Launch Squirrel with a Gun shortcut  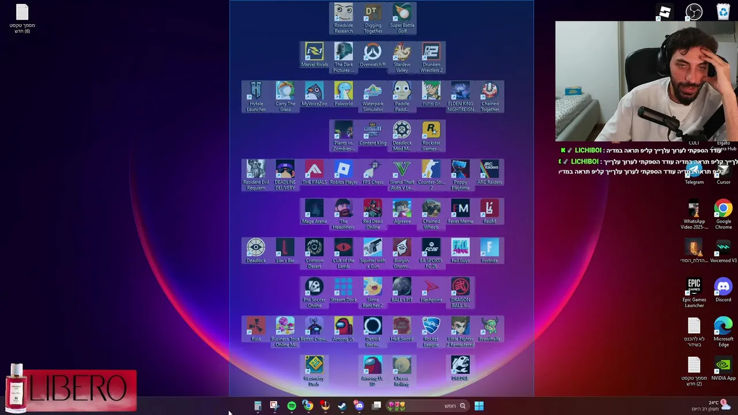click(x=373, y=254)
